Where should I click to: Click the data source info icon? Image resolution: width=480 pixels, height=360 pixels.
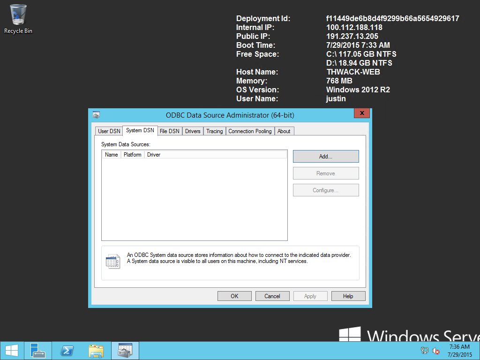[x=112, y=262]
